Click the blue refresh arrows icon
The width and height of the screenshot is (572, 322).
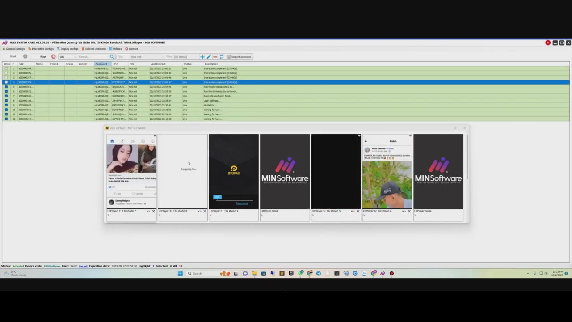(221, 57)
